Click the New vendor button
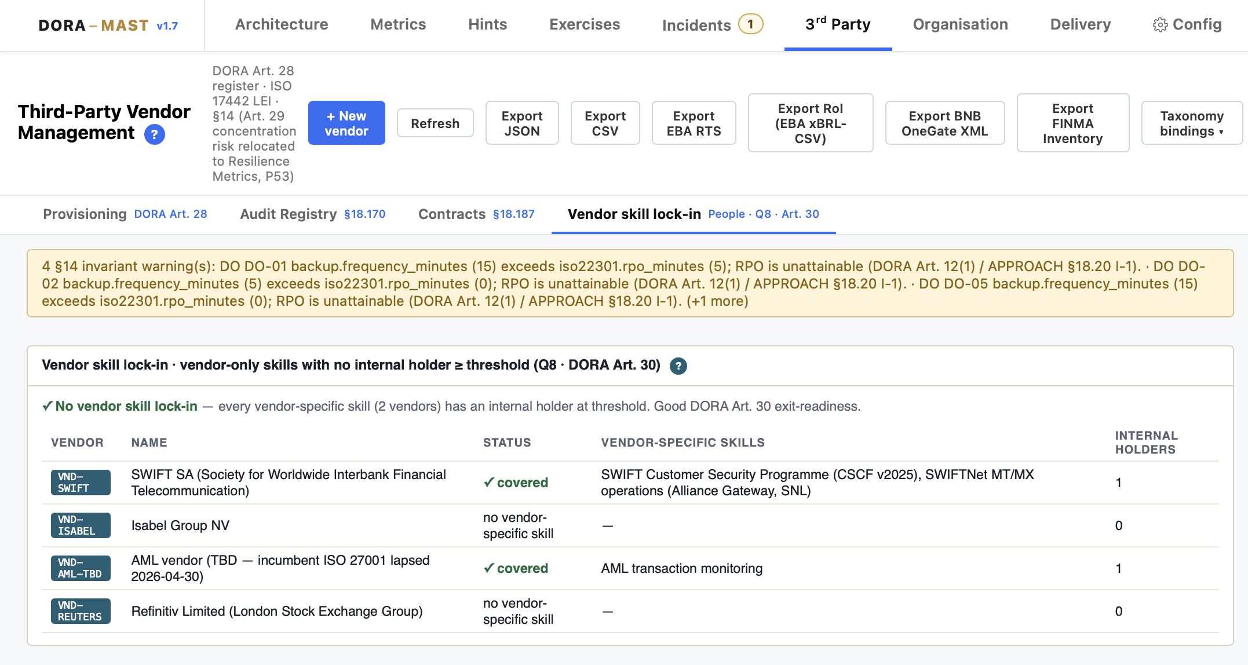 click(346, 123)
